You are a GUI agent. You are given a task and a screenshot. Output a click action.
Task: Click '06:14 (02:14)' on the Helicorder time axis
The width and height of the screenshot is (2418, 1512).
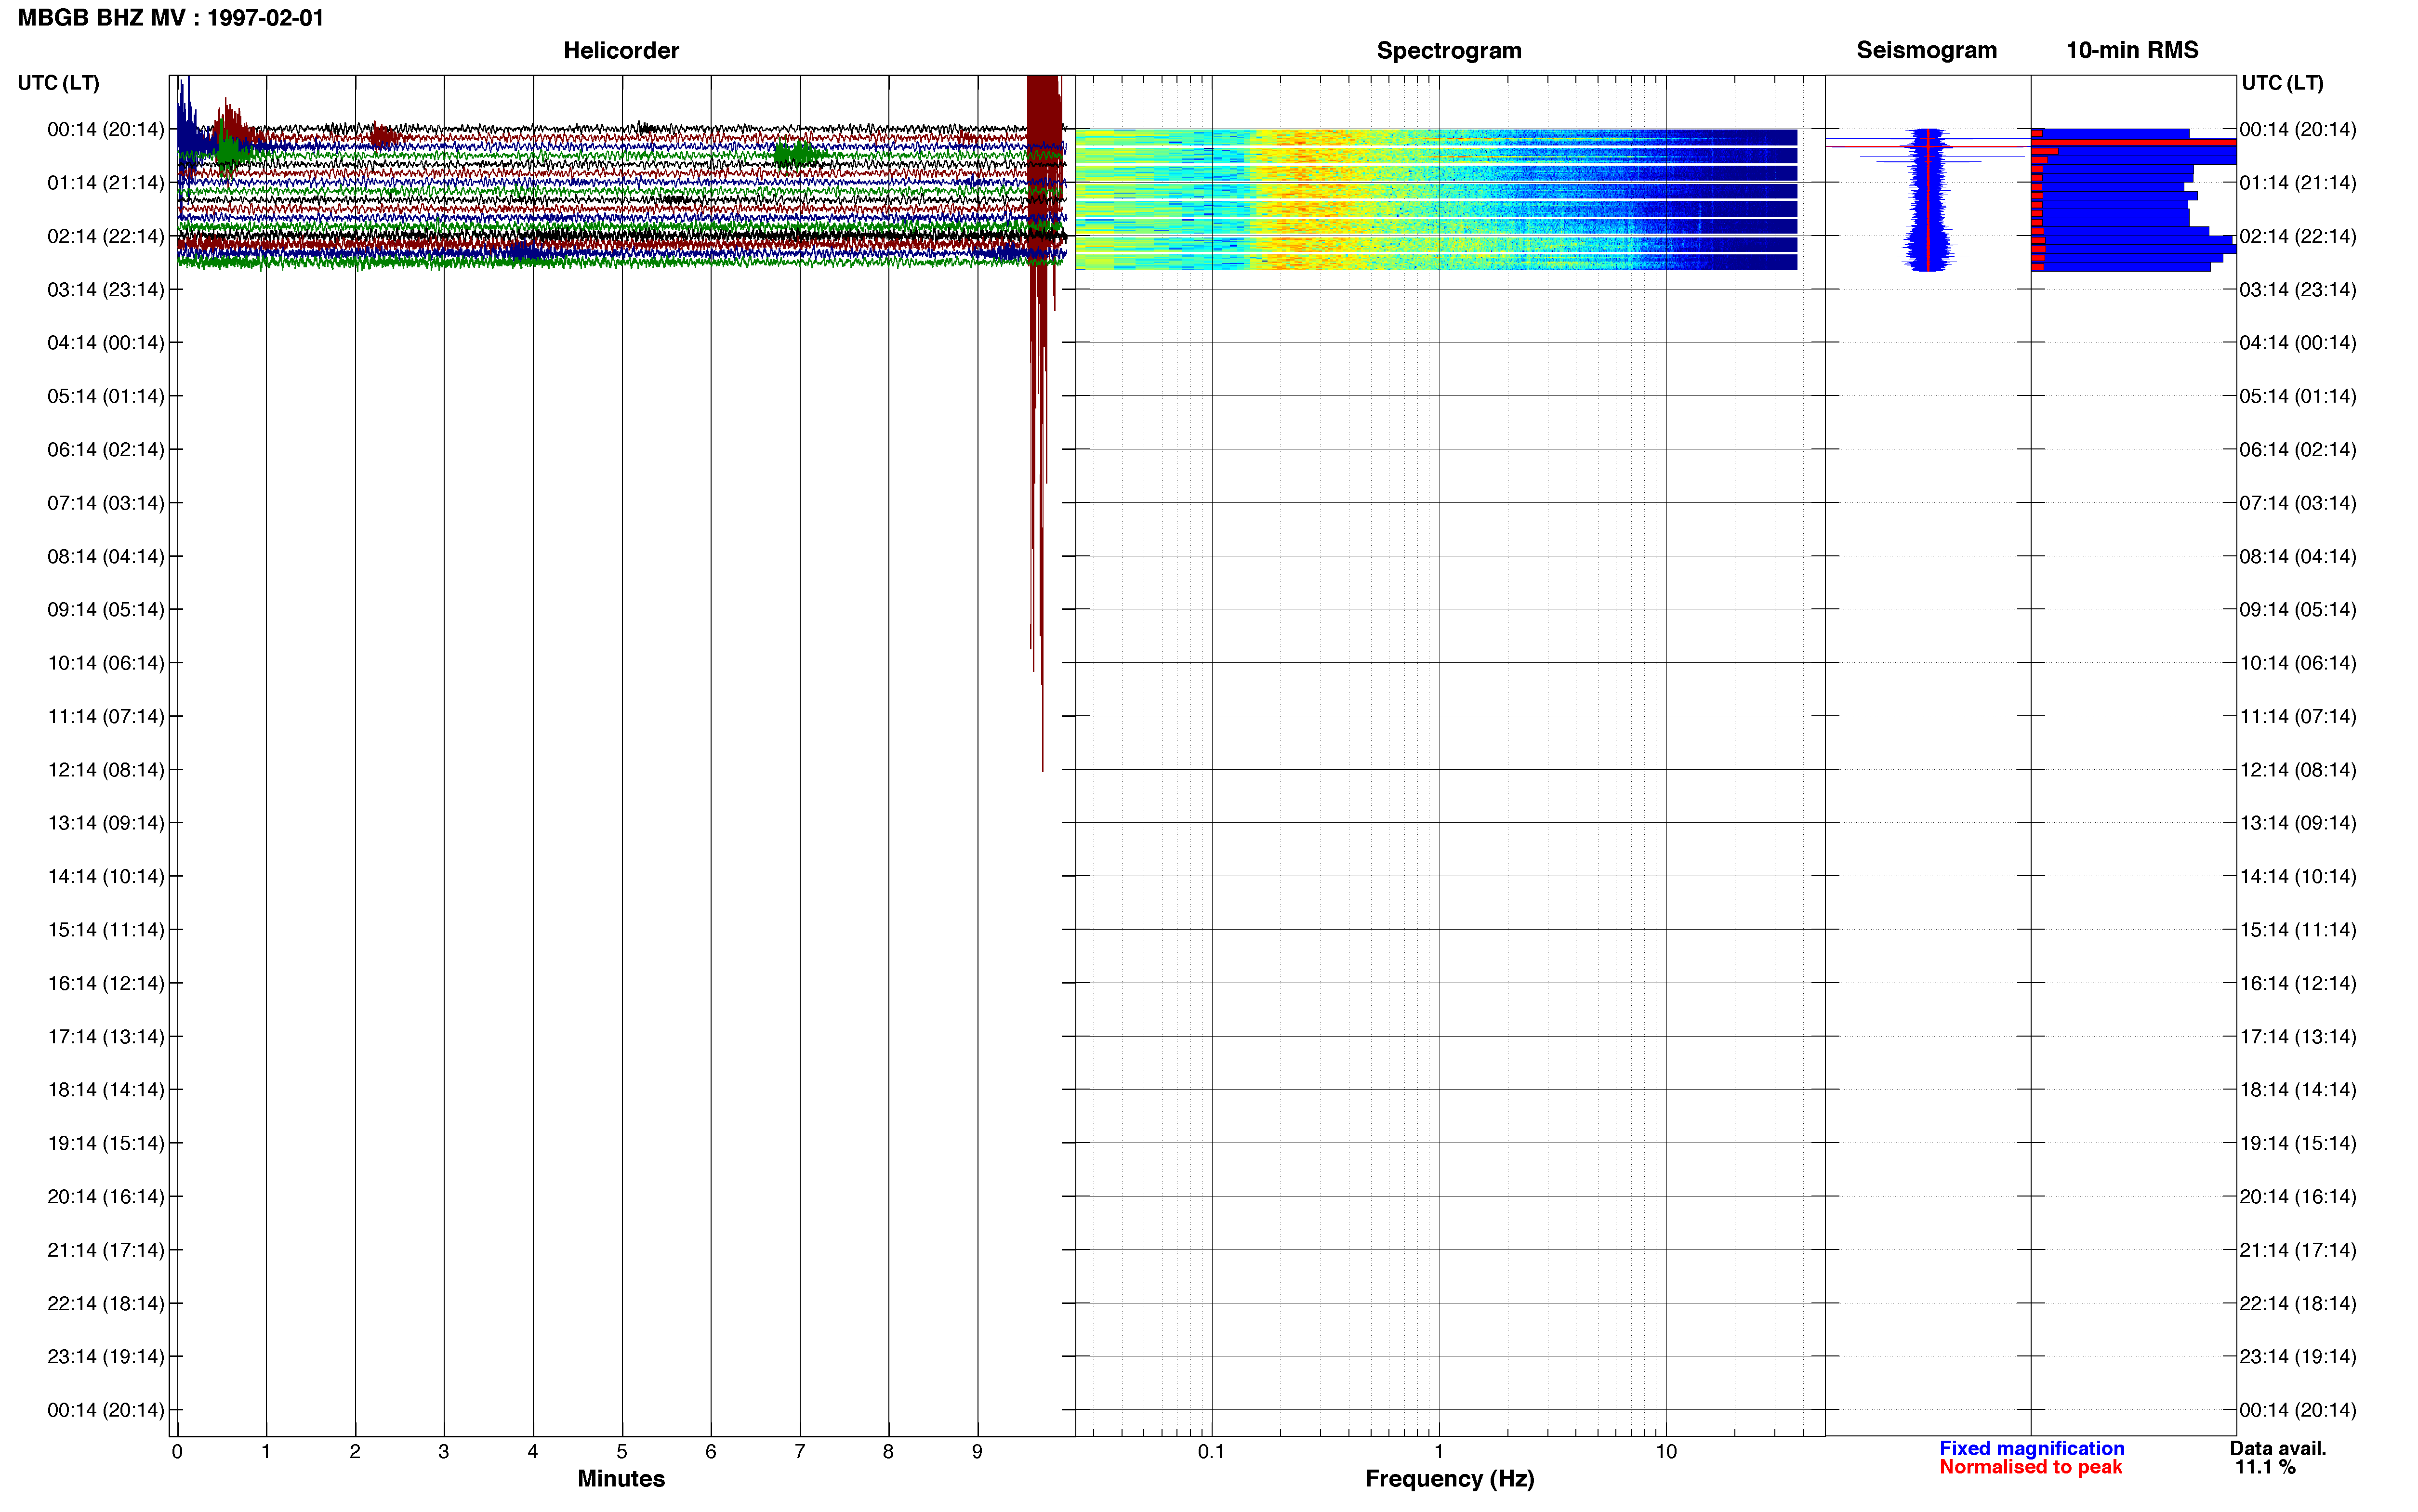click(106, 450)
